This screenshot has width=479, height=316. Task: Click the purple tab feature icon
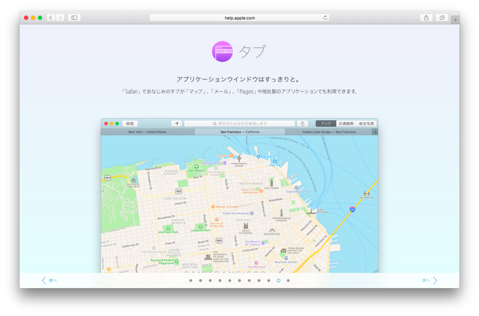click(222, 51)
